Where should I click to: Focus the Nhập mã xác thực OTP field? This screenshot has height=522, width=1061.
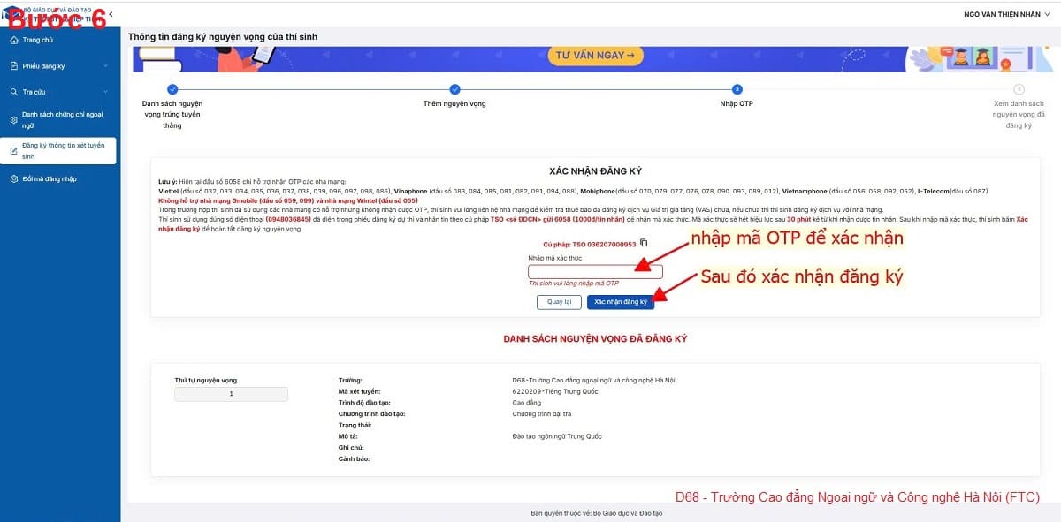595,271
